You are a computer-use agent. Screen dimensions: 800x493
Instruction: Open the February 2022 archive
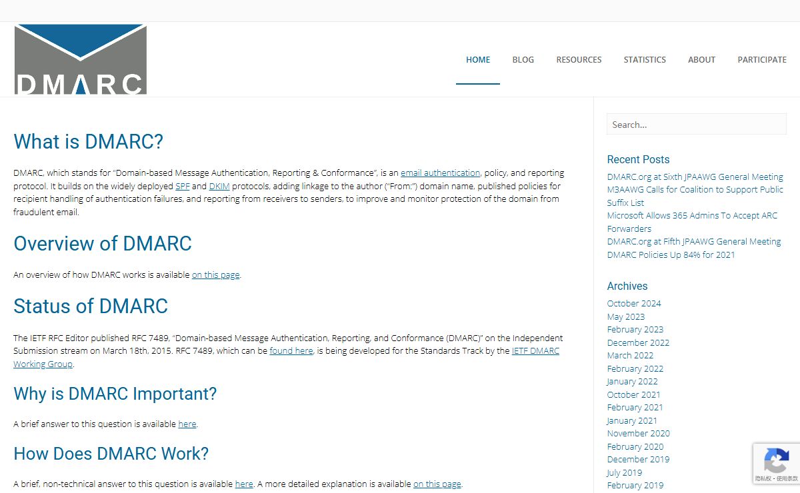[x=635, y=368]
